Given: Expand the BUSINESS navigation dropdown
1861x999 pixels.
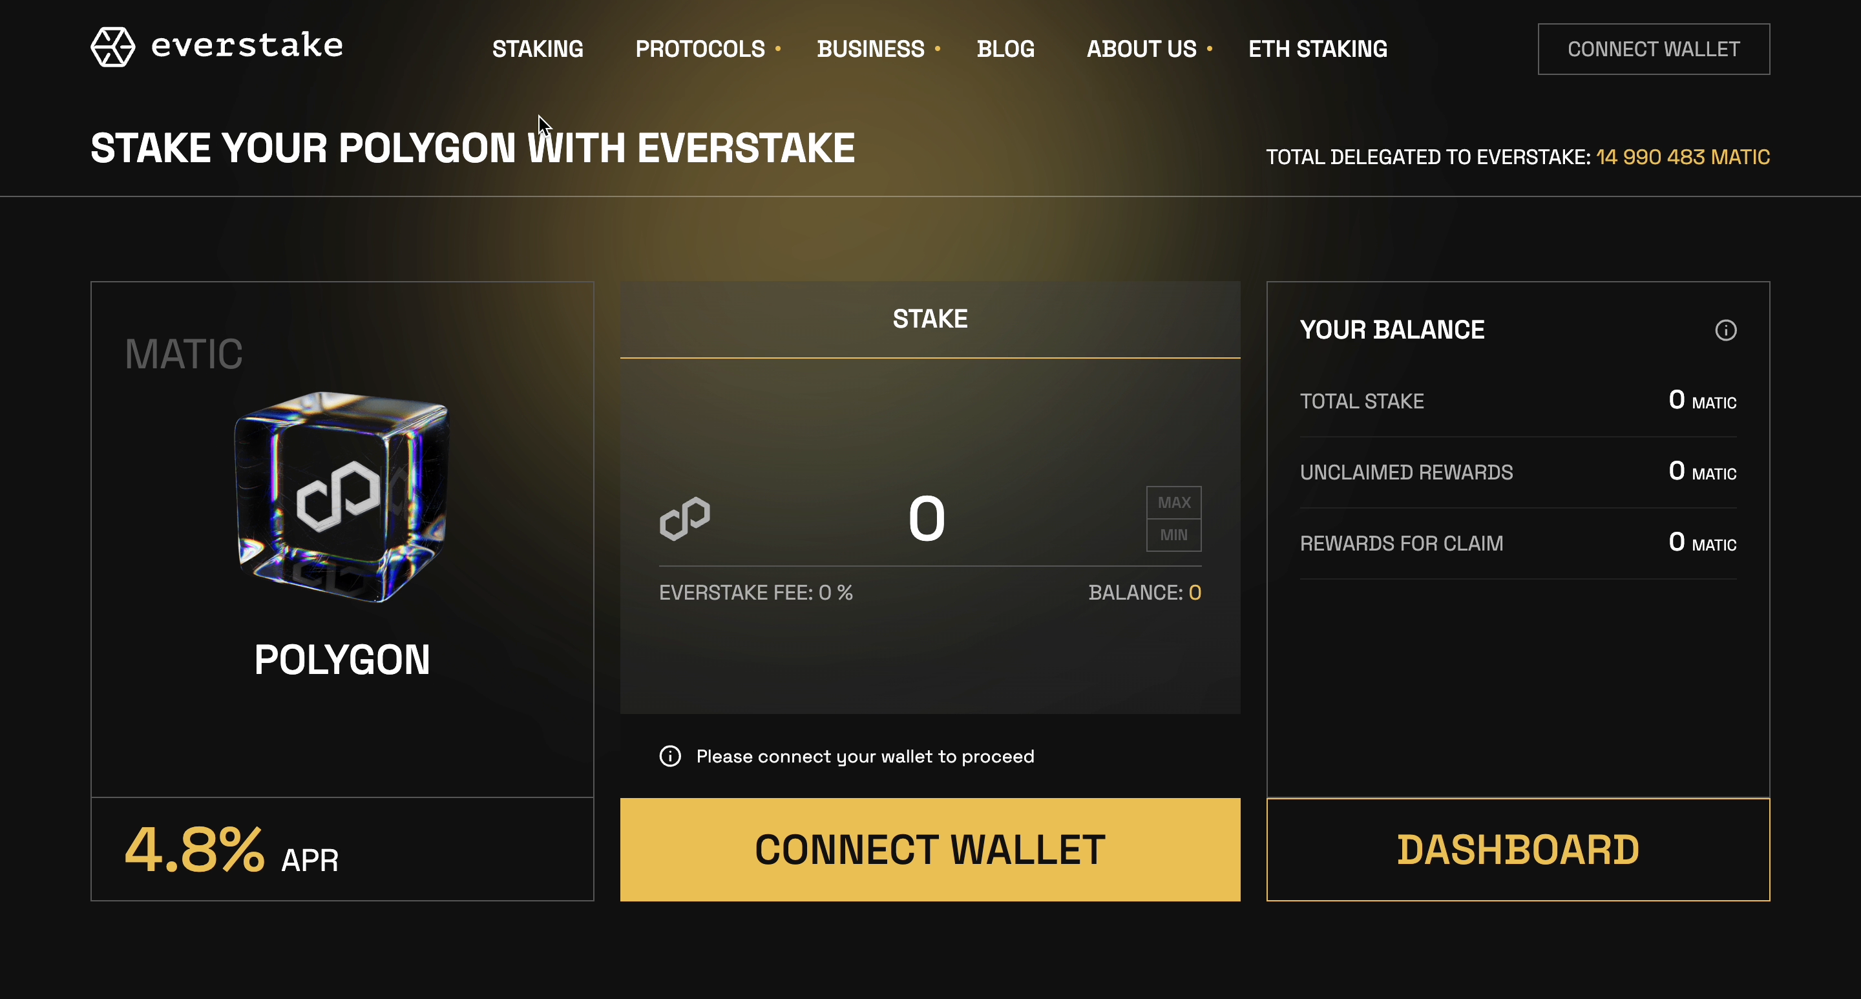Looking at the screenshot, I should pos(871,48).
